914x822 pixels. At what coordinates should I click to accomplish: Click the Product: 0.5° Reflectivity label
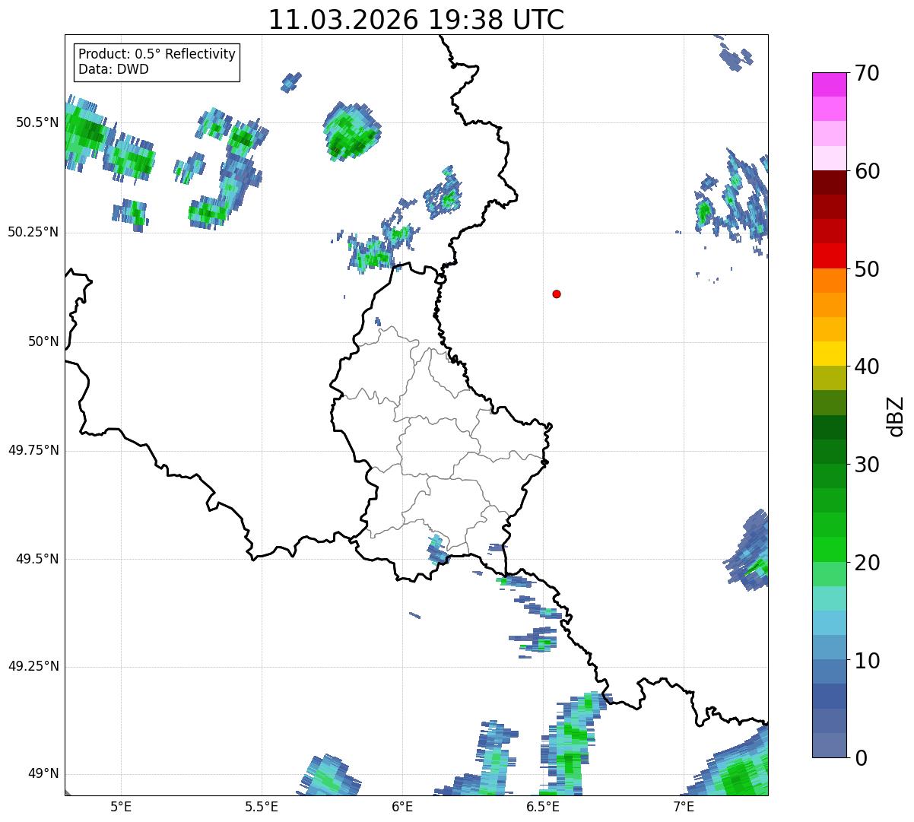pos(157,55)
